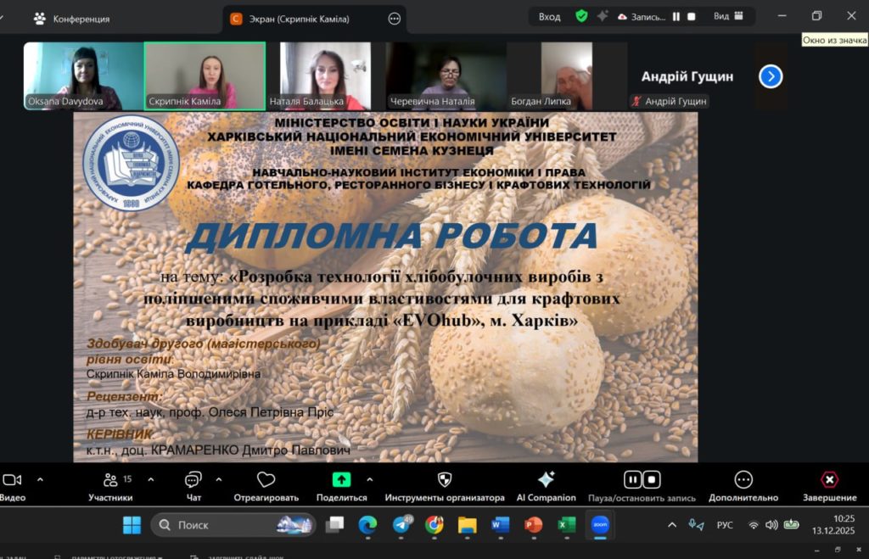Click the Отреагировать heart reaction icon
The image size is (869, 559).
266,481
